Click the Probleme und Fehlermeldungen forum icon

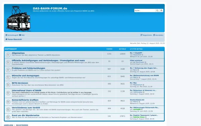point(8,70)
